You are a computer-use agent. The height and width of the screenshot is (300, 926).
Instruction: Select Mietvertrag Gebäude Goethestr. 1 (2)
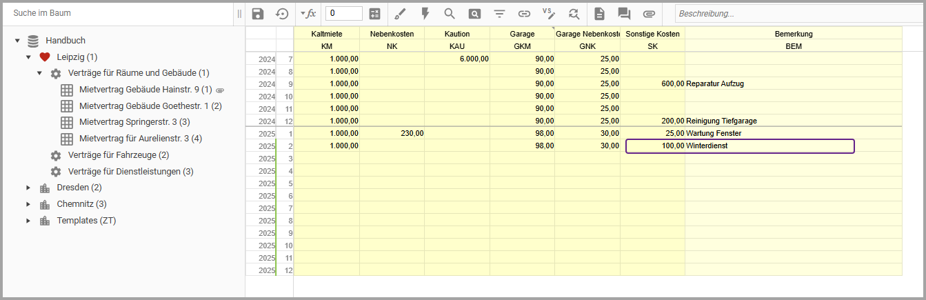click(150, 106)
